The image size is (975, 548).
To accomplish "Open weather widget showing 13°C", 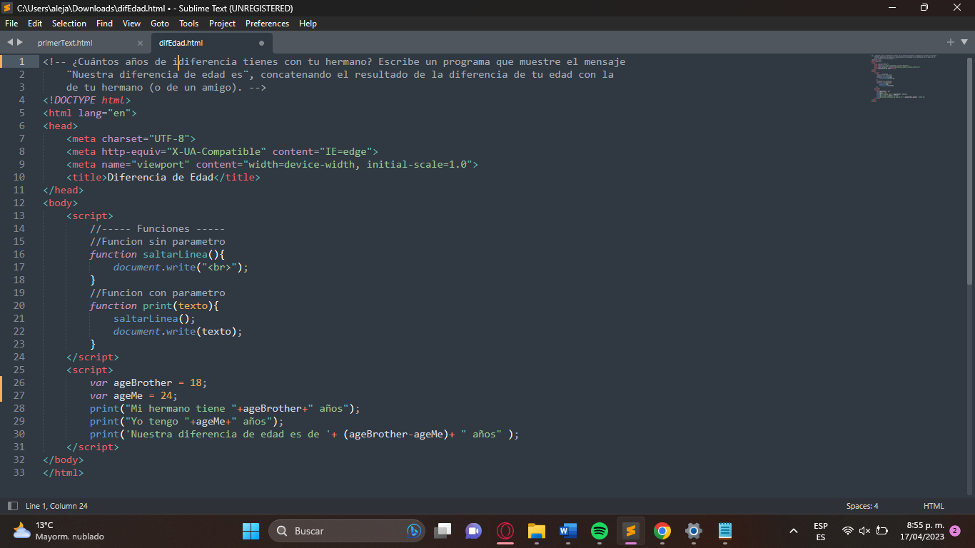I will coord(59,531).
